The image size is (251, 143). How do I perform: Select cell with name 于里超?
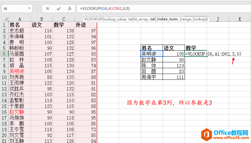click(20, 106)
